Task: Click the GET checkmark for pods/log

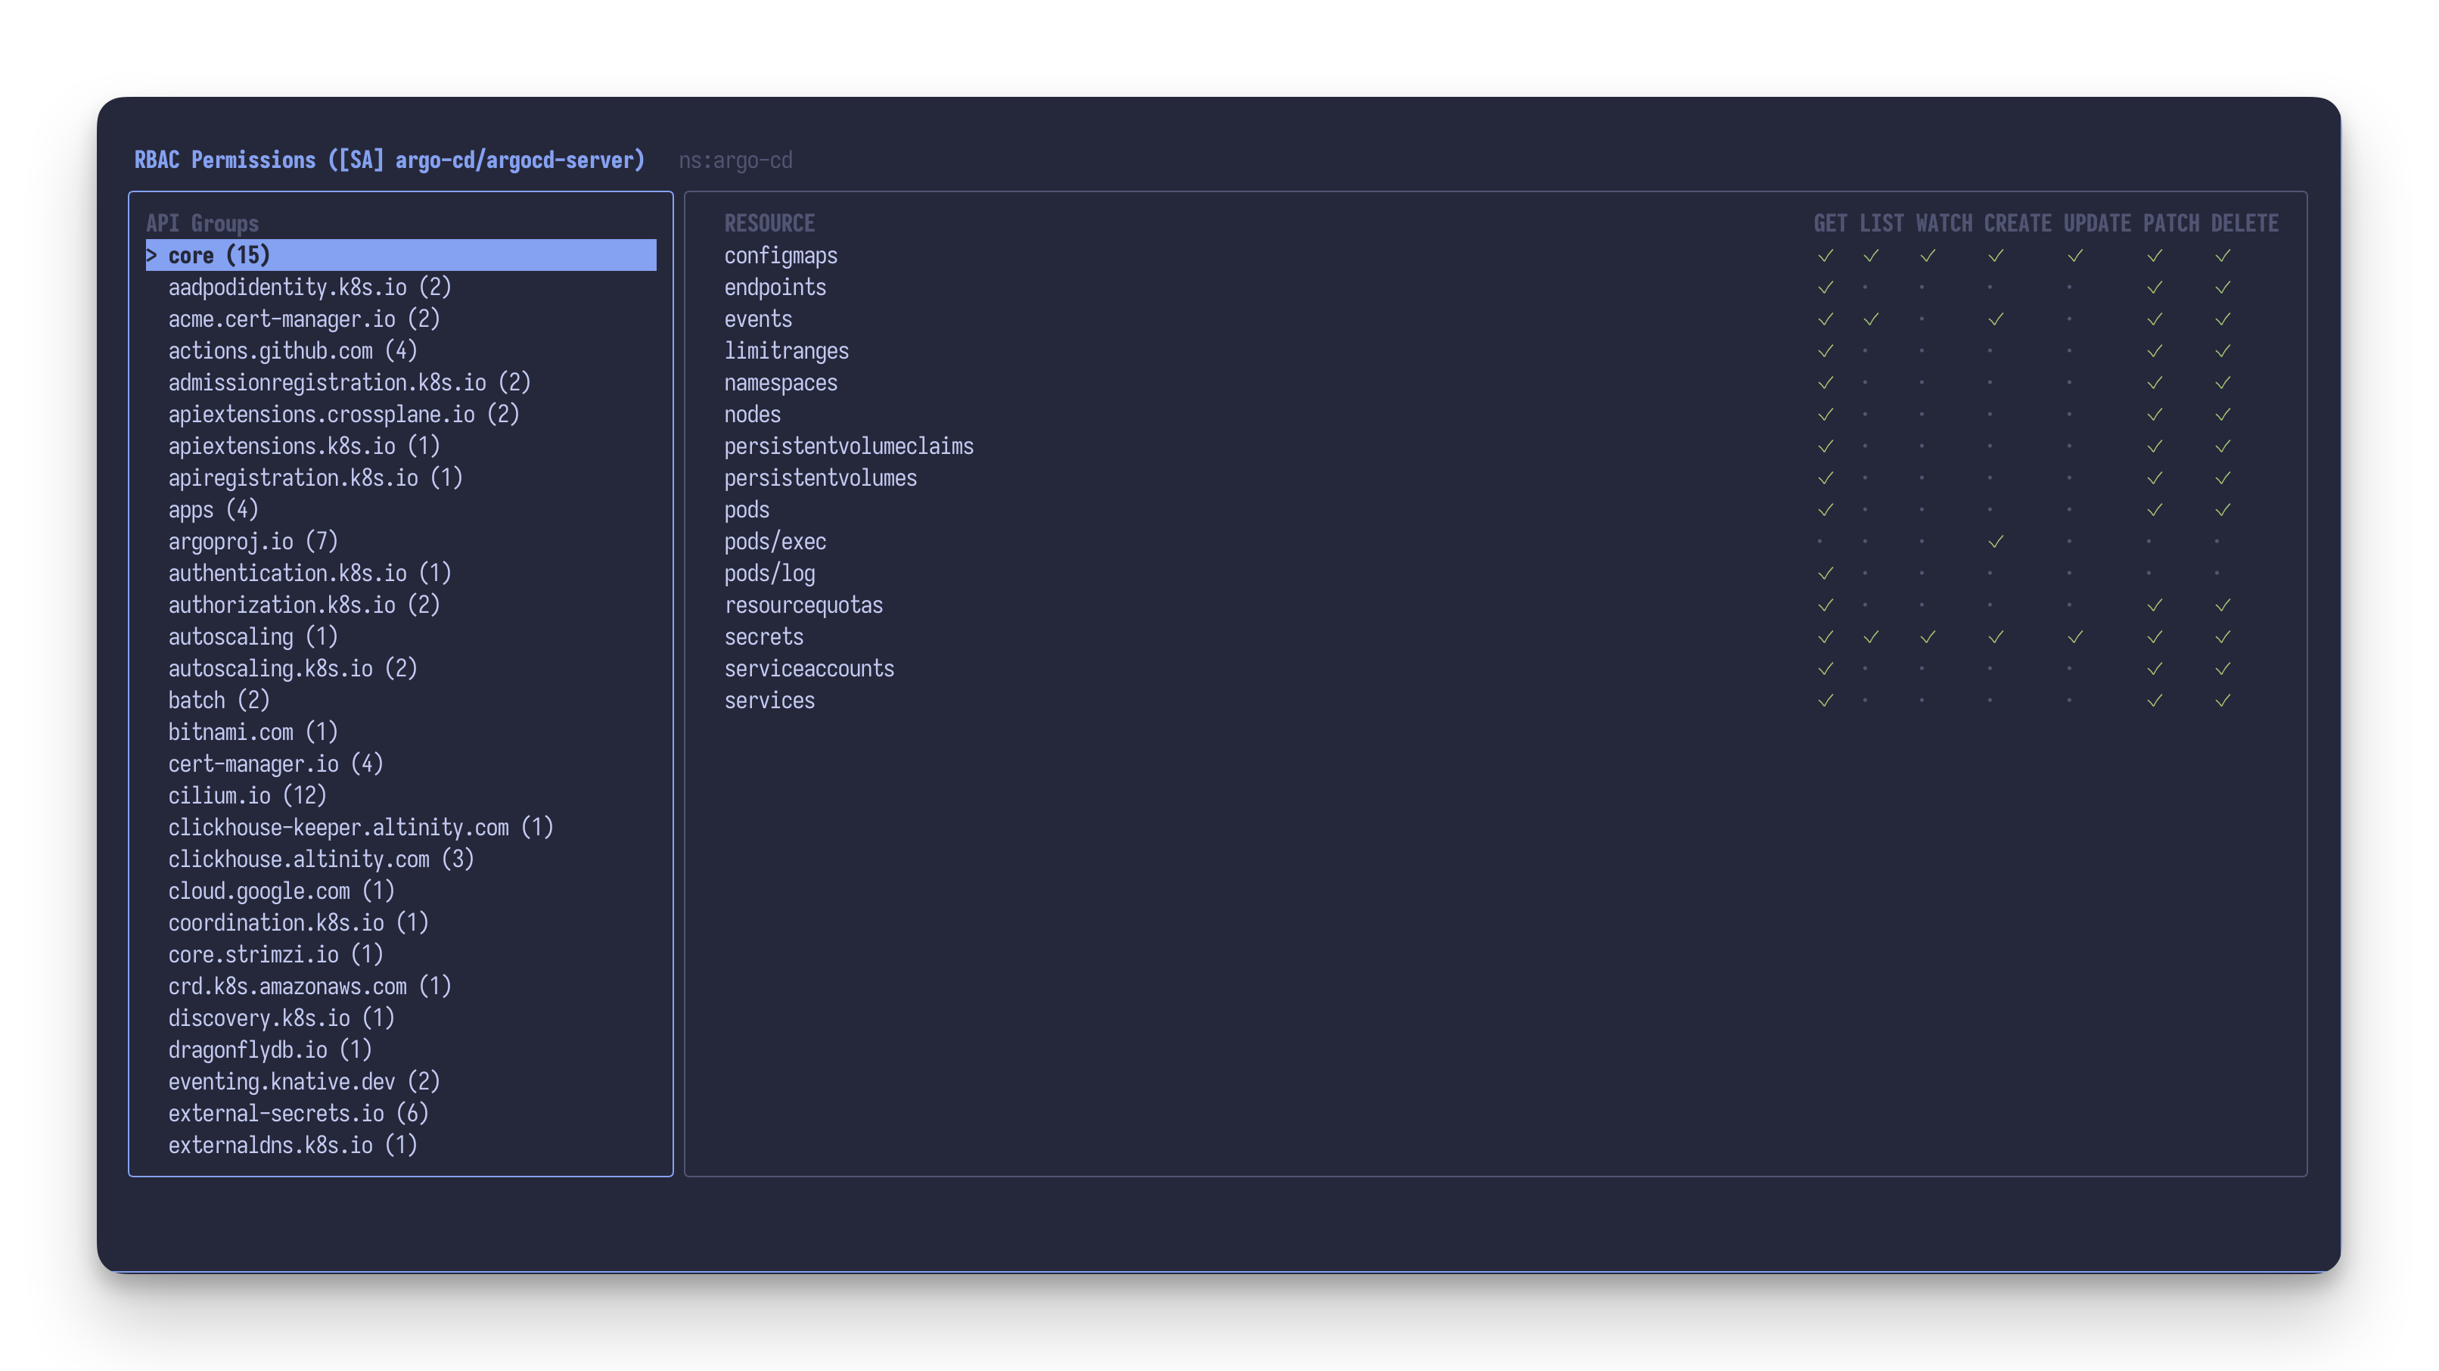Action: (1825, 573)
